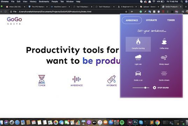Click the Hydrate water bottle icon
The image size is (188, 126).
[112, 79]
